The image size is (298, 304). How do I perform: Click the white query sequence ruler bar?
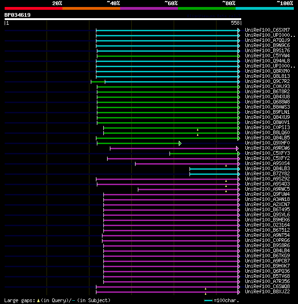tap(123, 19)
